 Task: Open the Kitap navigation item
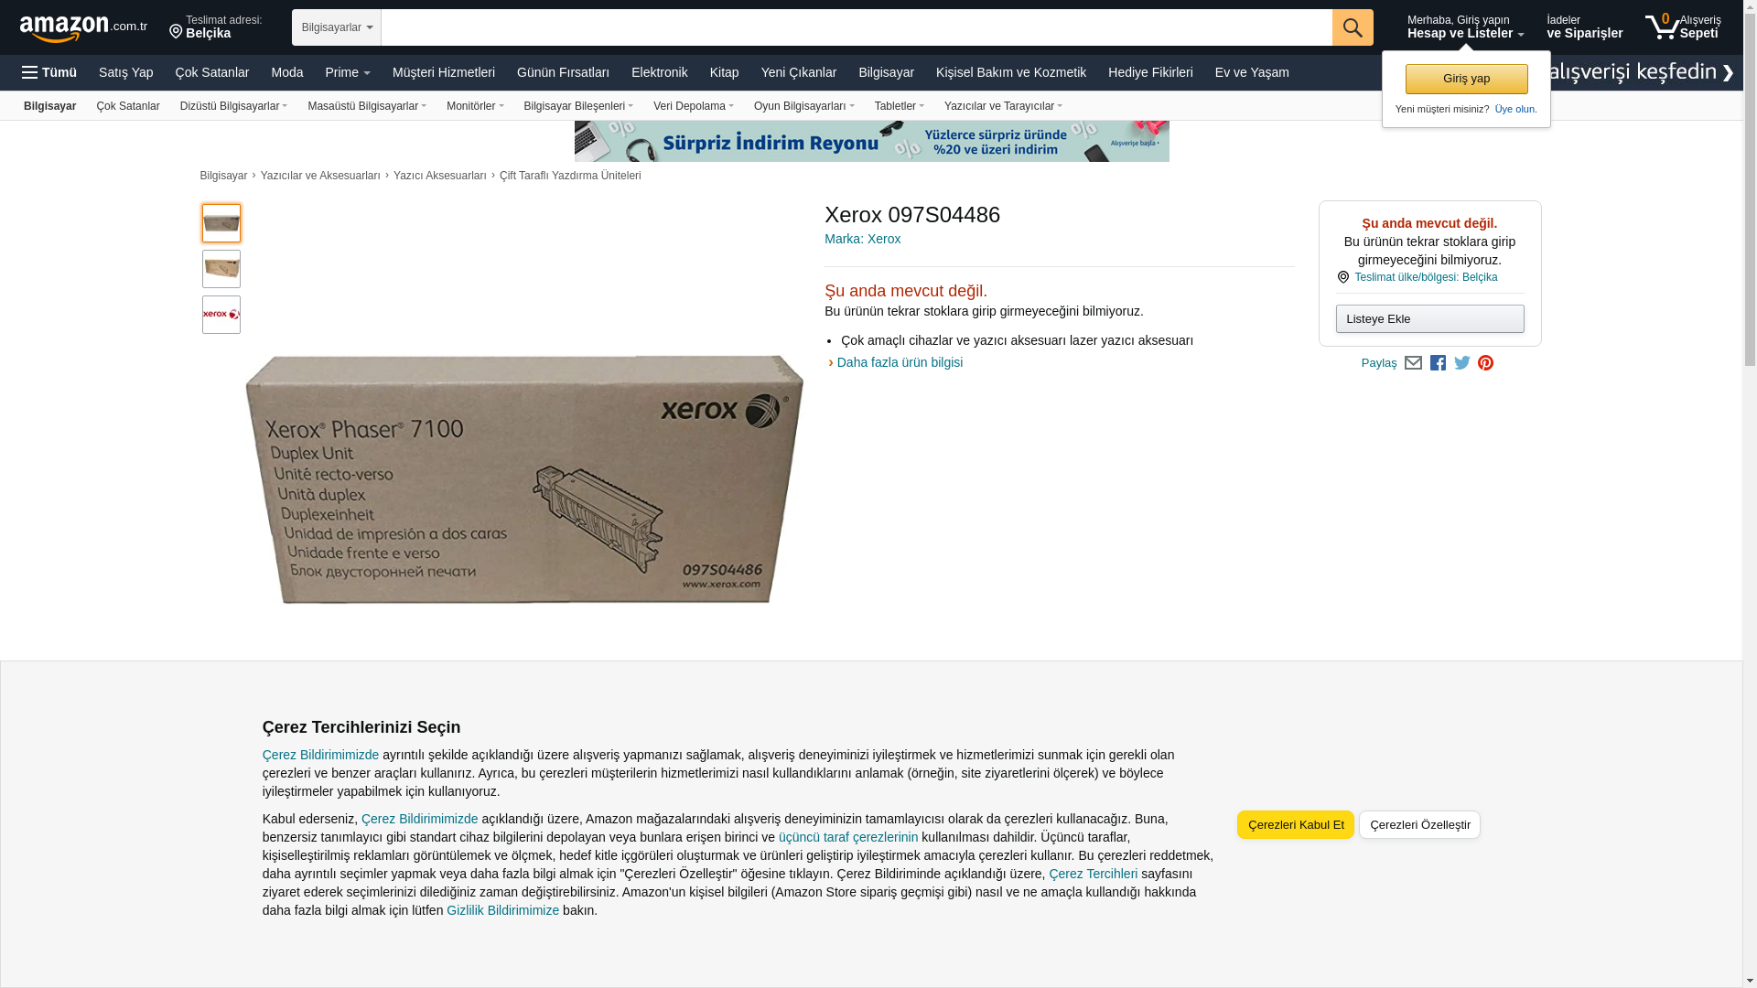(x=724, y=72)
